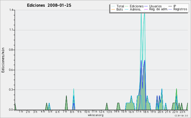The width and height of the screenshot is (191, 118).
Task: Click the '1 h' x-axis label
Action: pos(21,112)
